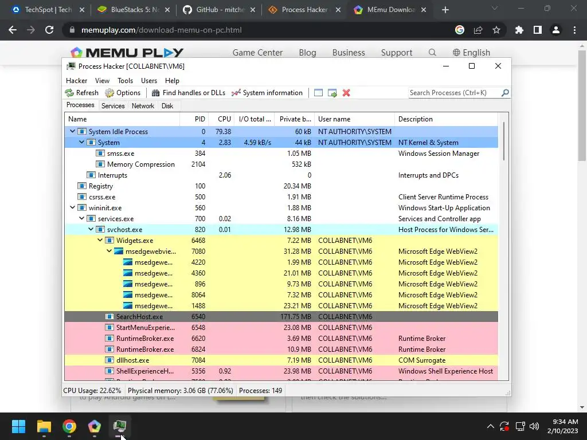This screenshot has width=587, height=440.
Task: Open MEmu Play taskbar icon
Action: click(95, 426)
